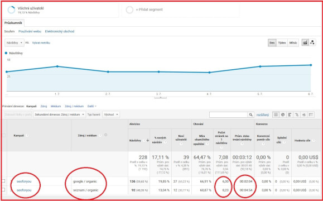323x201 pixels.
Task: Switch to the data table view icon
Action: (x=276, y=114)
